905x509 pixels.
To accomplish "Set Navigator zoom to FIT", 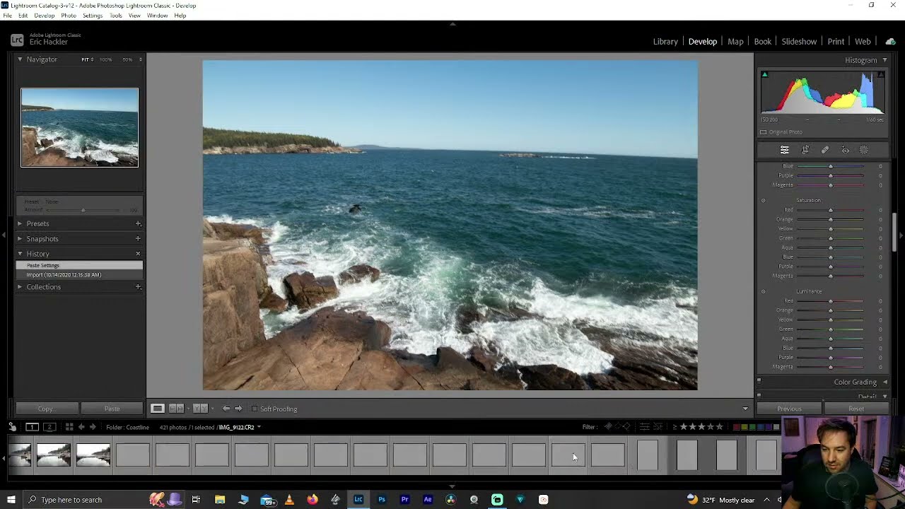I will [x=86, y=59].
